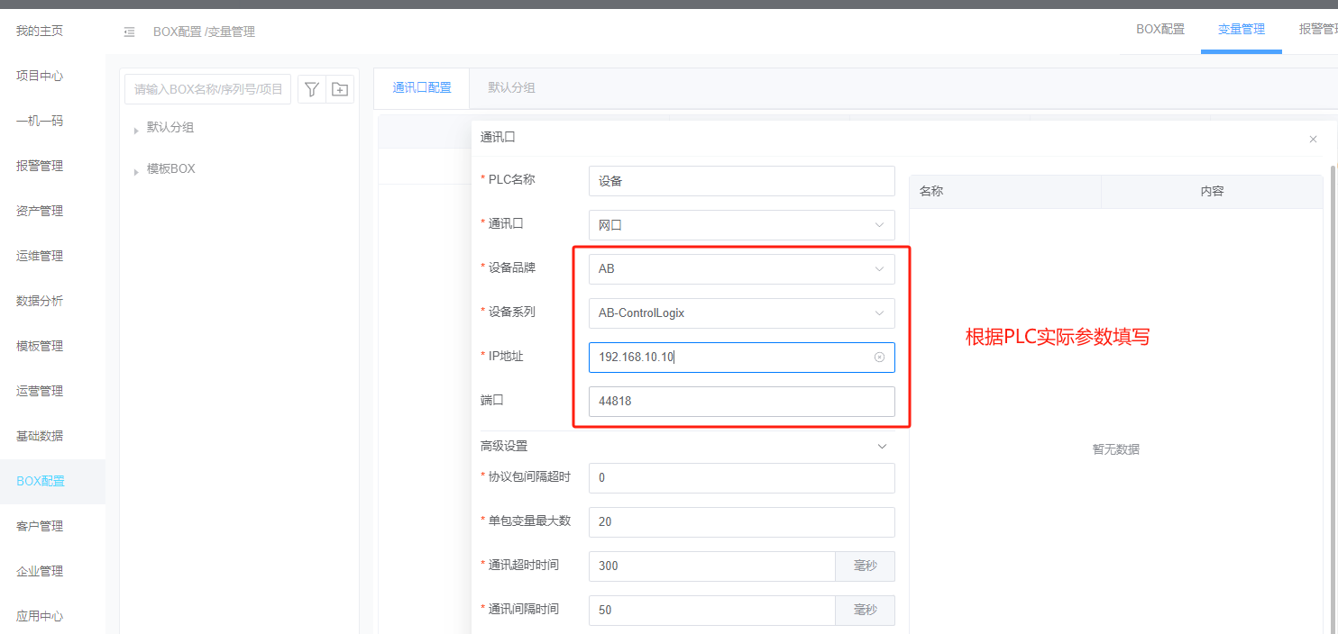
Task: Open the 设备品牌 dropdown showing AB
Action: coord(741,268)
